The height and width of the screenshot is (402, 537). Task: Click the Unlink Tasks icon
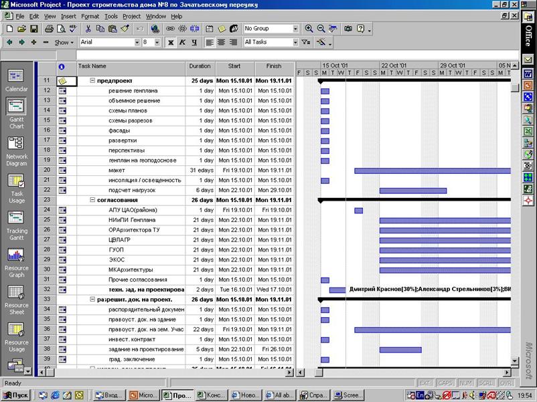click(182, 29)
